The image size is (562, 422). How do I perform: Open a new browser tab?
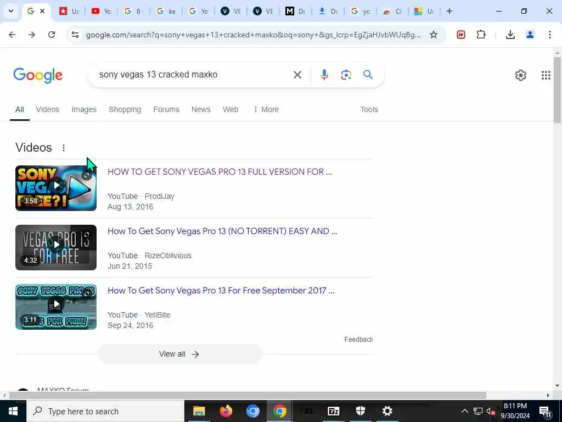pyautogui.click(x=449, y=11)
